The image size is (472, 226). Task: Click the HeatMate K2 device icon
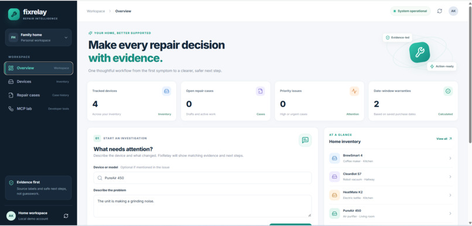pos(334,195)
